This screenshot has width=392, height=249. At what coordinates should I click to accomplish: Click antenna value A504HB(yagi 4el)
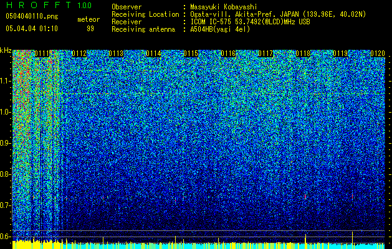(x=220, y=29)
